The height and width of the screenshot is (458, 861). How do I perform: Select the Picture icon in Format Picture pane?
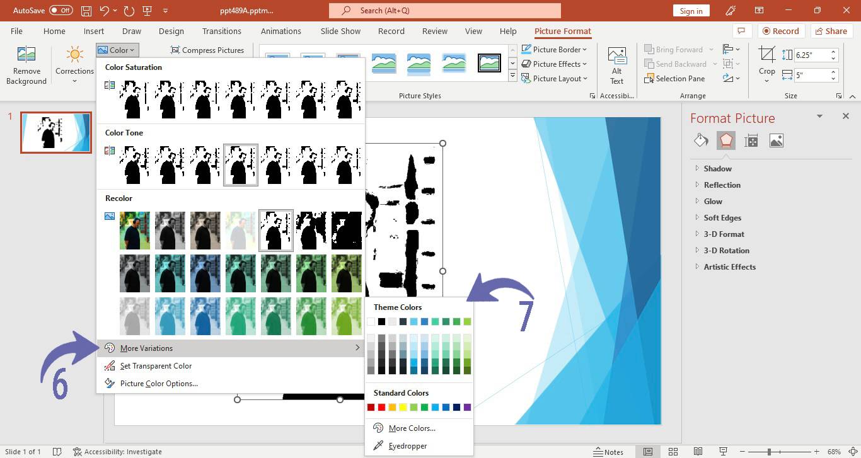[x=777, y=140]
